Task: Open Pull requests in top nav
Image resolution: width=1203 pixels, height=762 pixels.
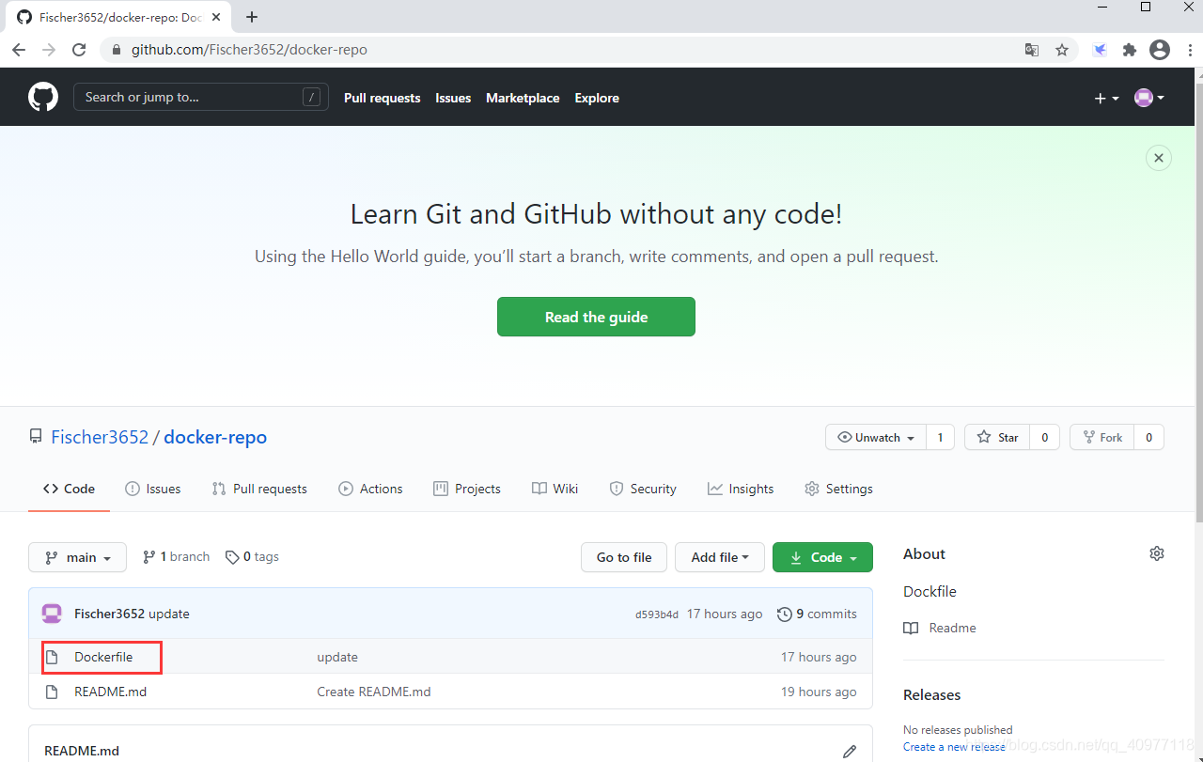Action: (x=382, y=98)
